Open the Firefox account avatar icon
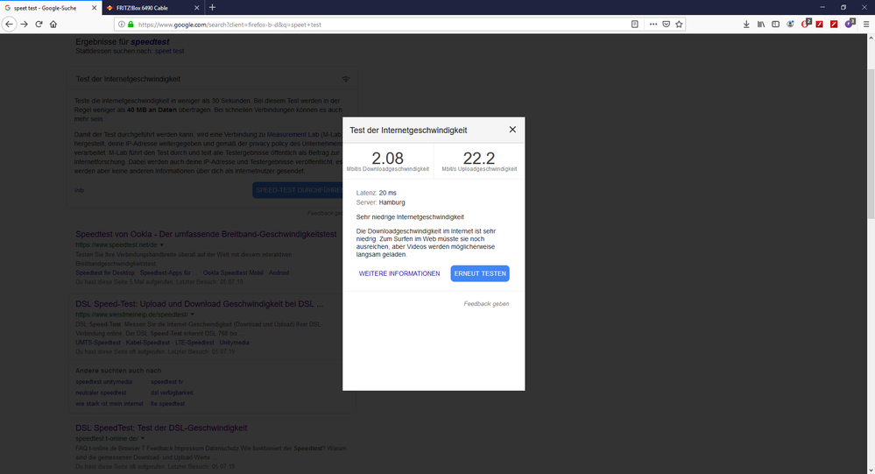Screen dimensions: 875x474 [790, 25]
